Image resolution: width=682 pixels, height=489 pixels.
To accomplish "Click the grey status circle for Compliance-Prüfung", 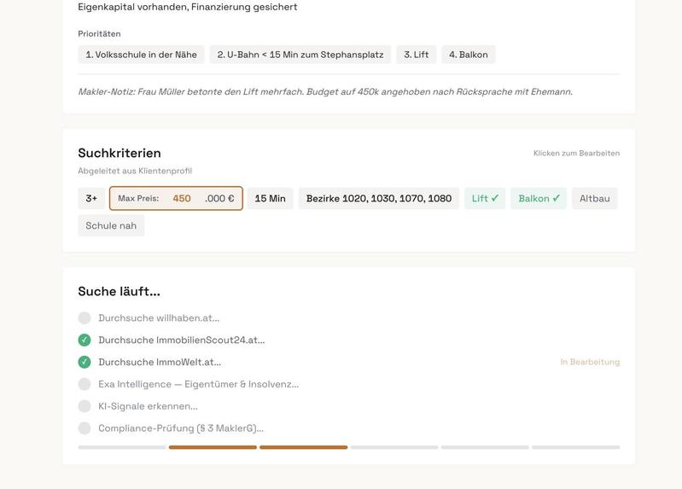I will (x=85, y=428).
